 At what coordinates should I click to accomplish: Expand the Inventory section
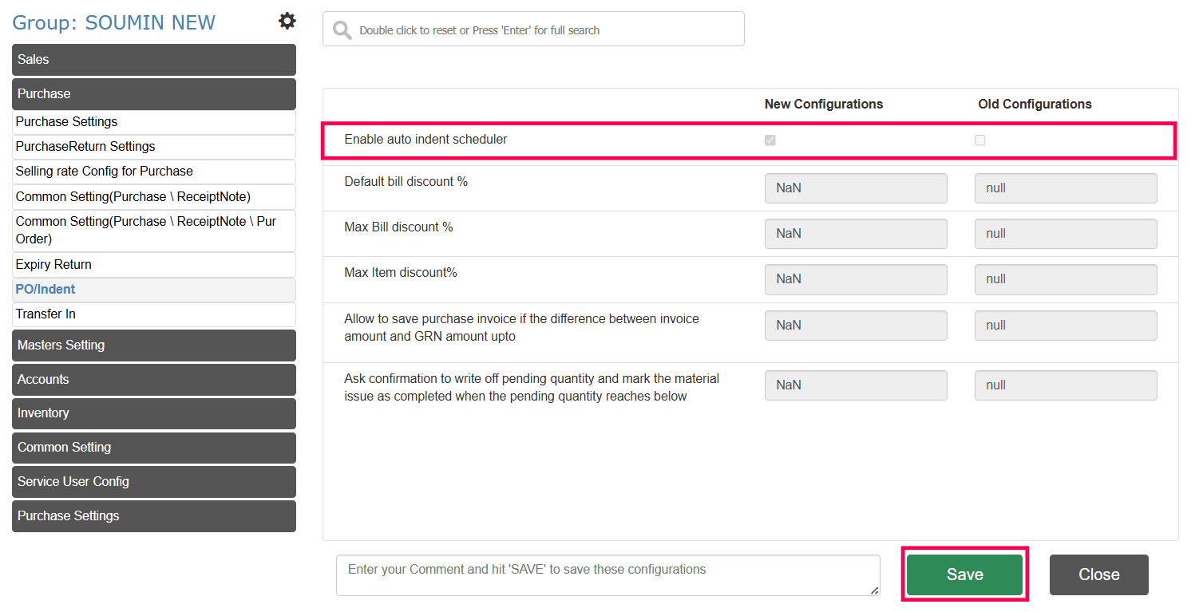click(154, 413)
